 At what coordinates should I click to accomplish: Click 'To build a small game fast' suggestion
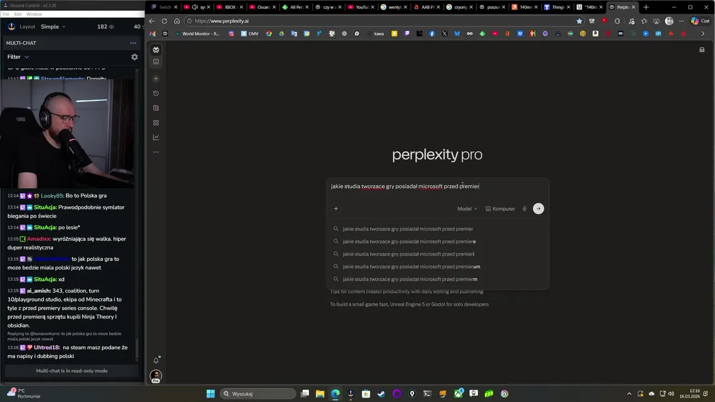[409, 304]
